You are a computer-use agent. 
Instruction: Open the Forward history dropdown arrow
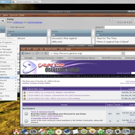coord(42,53)
